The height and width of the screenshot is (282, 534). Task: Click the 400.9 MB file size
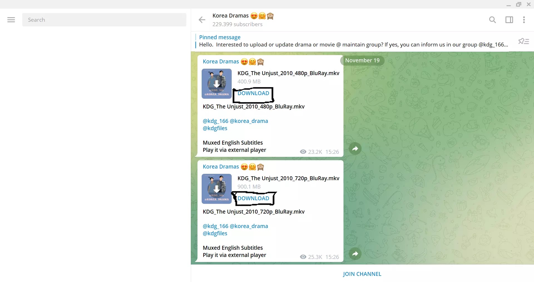click(249, 81)
